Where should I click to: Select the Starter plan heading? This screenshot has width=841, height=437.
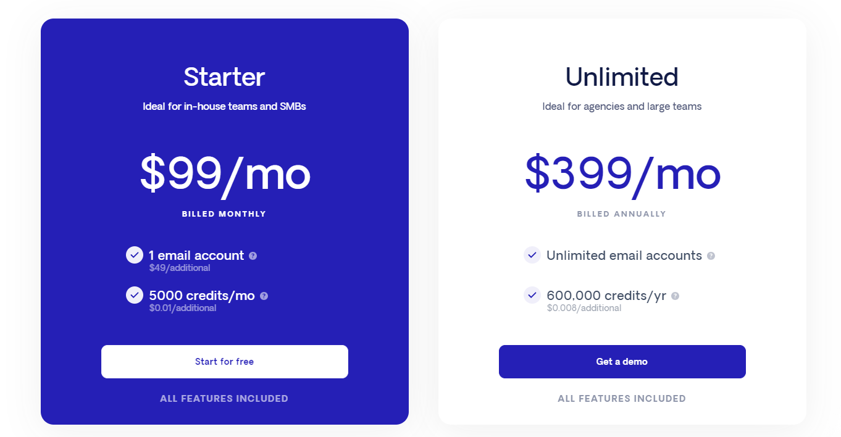(x=224, y=77)
